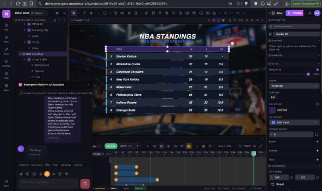Click the attach file paperclip icon
This screenshot has height=191, width=322.
pyautogui.click(x=21, y=174)
